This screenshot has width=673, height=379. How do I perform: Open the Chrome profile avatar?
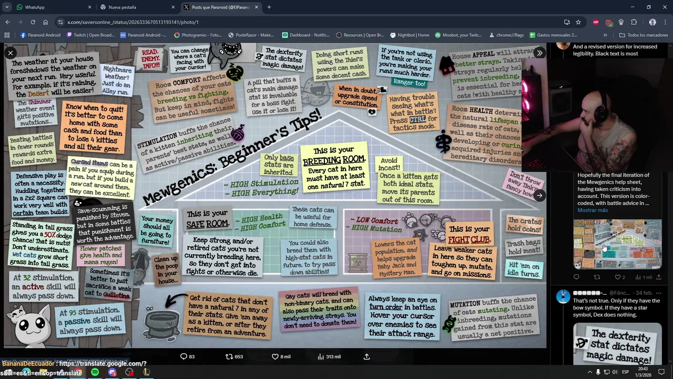click(652, 22)
